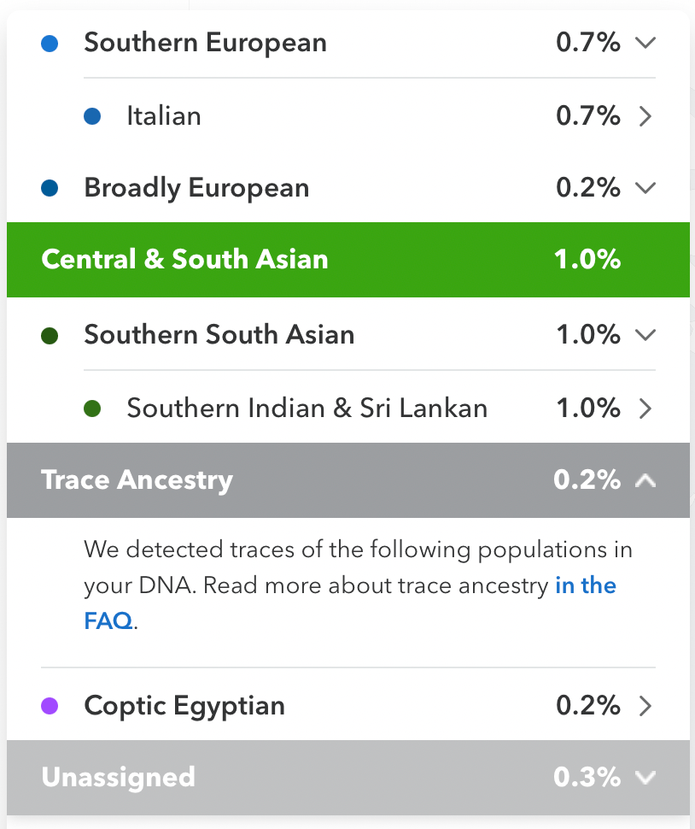Image resolution: width=695 pixels, height=829 pixels.
Task: Open Italian details arrow
Action: 645,116
